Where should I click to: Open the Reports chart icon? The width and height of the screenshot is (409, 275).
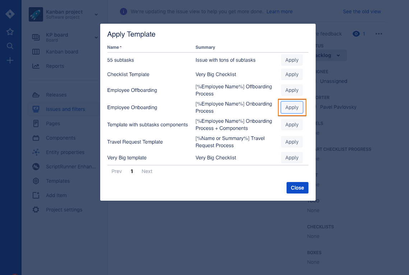point(36,66)
